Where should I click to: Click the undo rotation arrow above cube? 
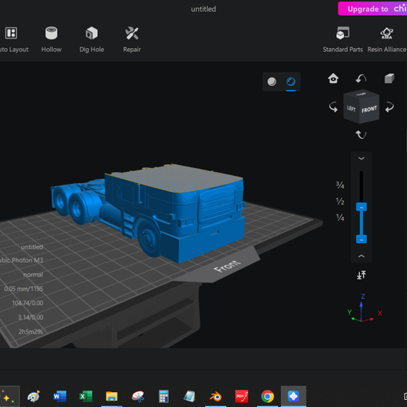coord(361,78)
